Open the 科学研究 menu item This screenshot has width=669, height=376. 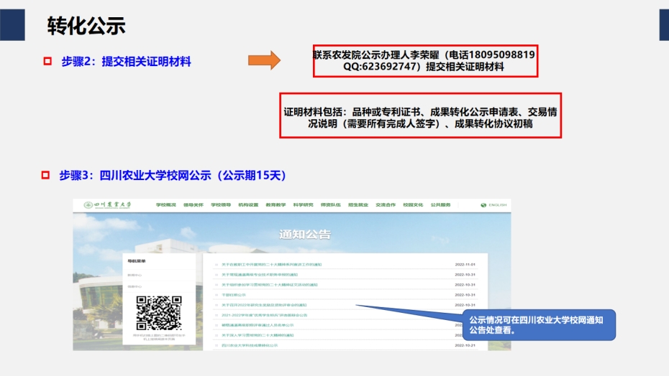point(304,205)
